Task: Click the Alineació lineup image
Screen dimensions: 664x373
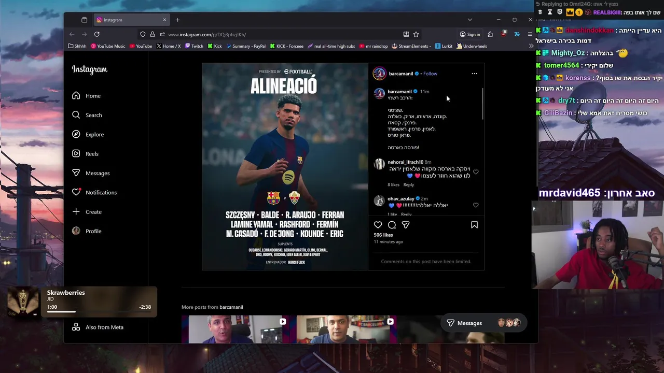Action: click(285, 166)
